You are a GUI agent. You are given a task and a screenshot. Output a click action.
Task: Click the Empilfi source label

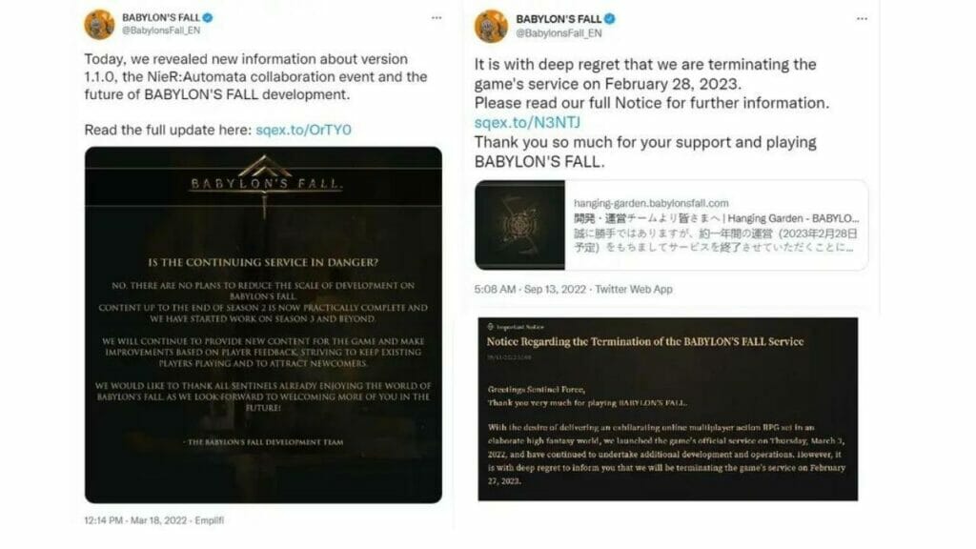209,520
